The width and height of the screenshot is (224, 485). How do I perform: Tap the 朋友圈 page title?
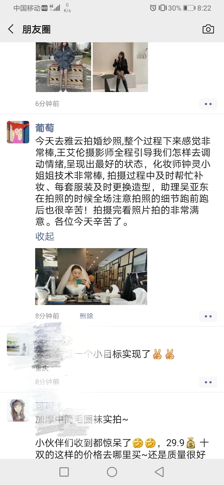[36, 30]
